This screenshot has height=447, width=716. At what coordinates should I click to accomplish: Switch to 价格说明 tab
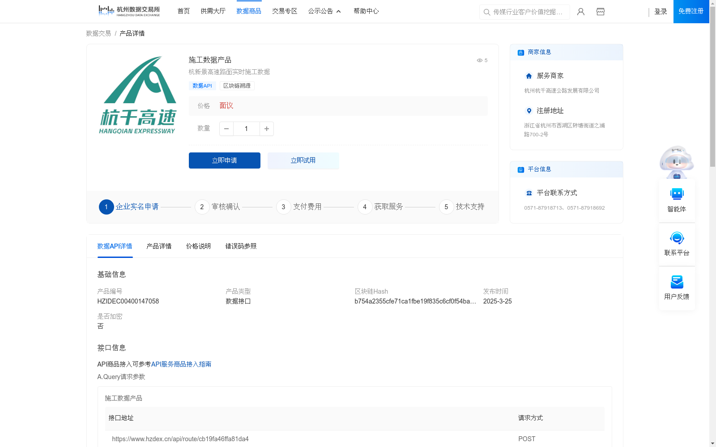coord(198,246)
